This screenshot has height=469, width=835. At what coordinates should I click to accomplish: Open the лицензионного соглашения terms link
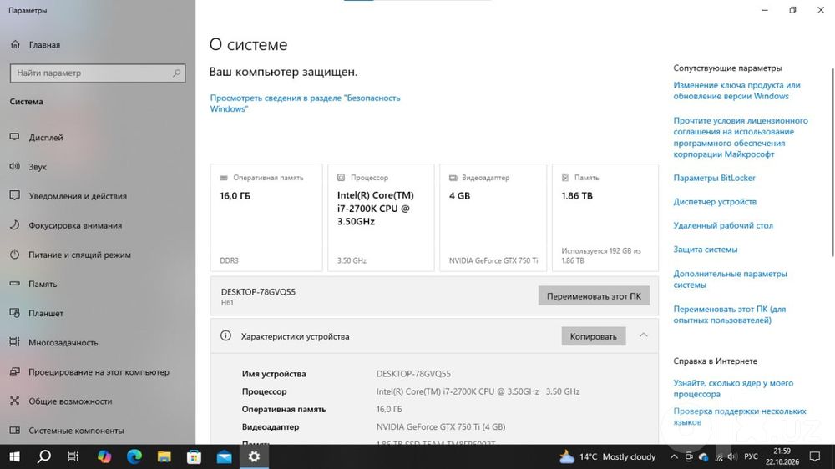(740, 138)
